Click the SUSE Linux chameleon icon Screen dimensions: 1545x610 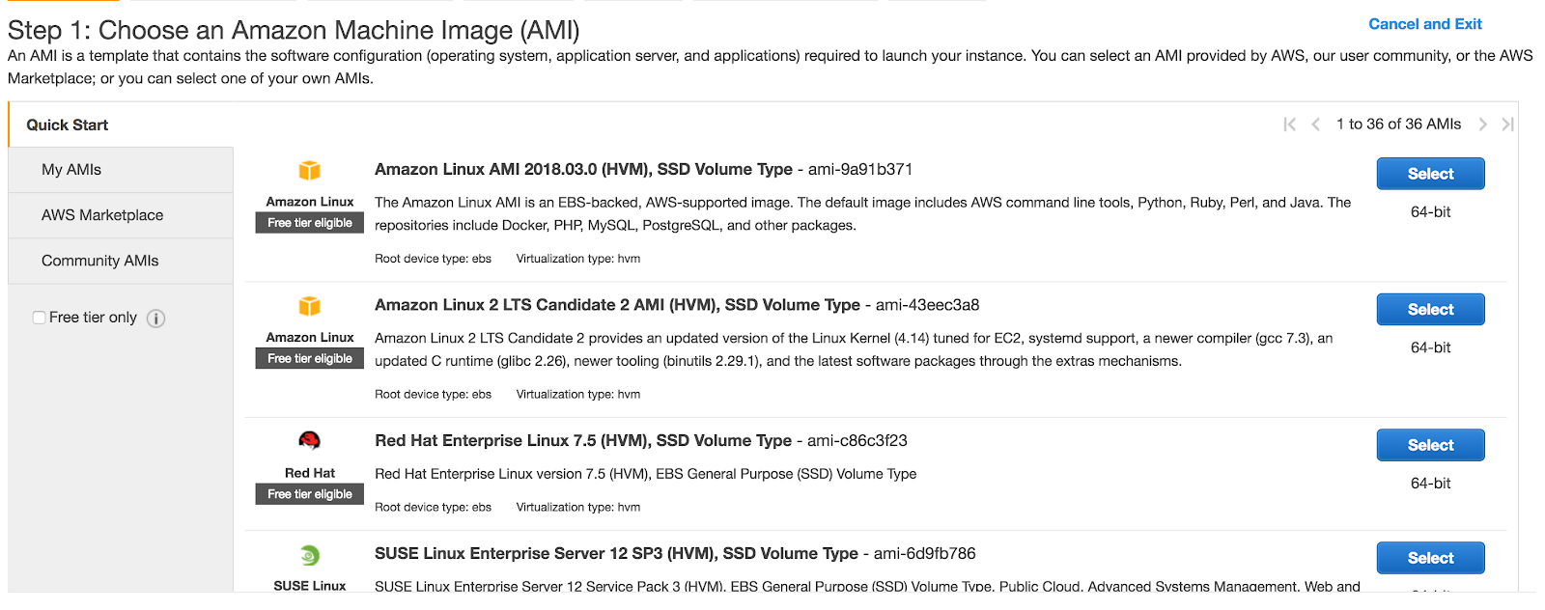(309, 555)
